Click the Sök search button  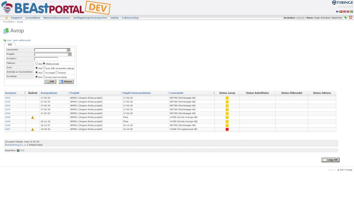[50, 82]
